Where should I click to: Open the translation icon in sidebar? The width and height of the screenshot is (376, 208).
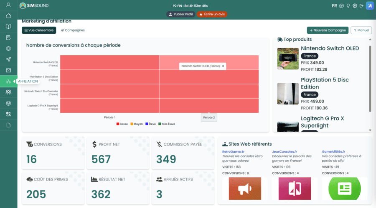coord(8,114)
